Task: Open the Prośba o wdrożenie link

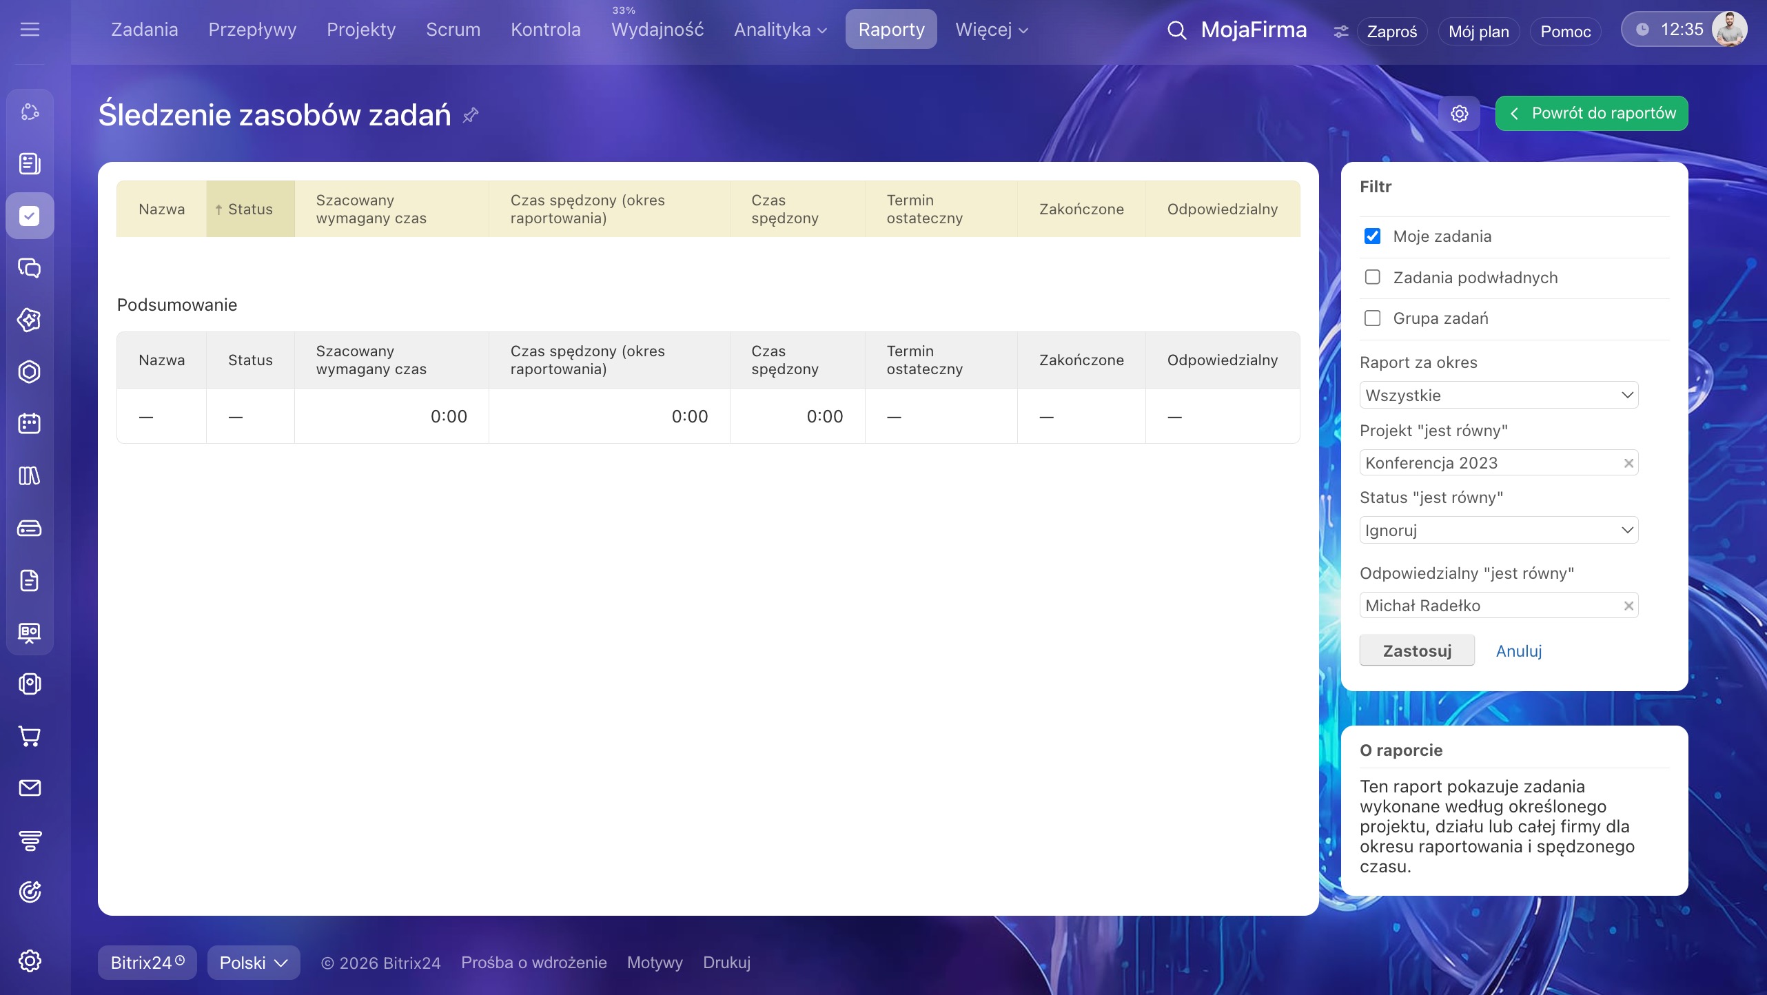Action: coord(534,963)
